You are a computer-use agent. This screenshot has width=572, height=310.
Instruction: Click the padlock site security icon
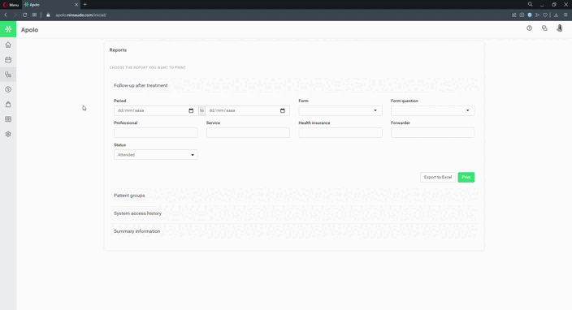click(x=48, y=15)
